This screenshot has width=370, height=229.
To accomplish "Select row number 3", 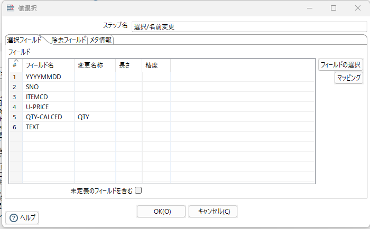I will (x=16, y=97).
